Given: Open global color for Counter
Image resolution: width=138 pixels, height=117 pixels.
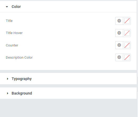Looking at the screenshot, I should tap(119, 45).
